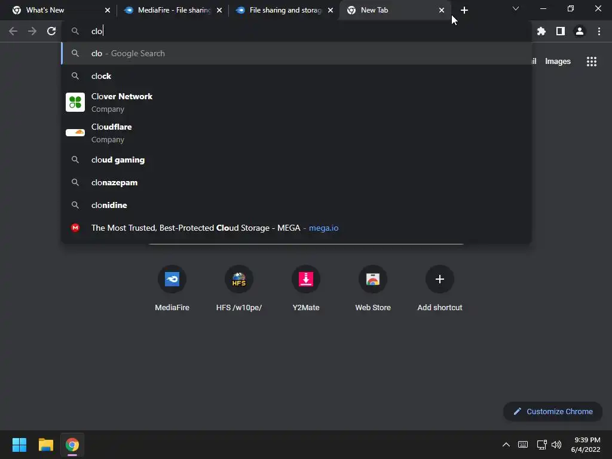Open the Extensions puzzle icon

tap(541, 31)
